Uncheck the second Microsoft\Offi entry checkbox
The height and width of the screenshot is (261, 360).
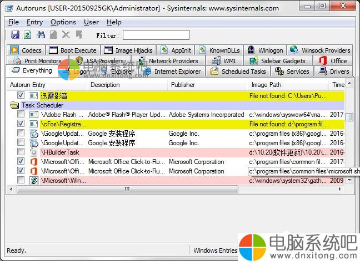[x=21, y=171]
